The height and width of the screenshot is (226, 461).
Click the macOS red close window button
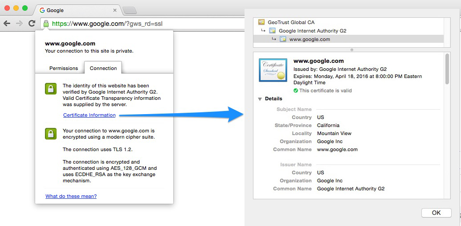click(x=7, y=8)
